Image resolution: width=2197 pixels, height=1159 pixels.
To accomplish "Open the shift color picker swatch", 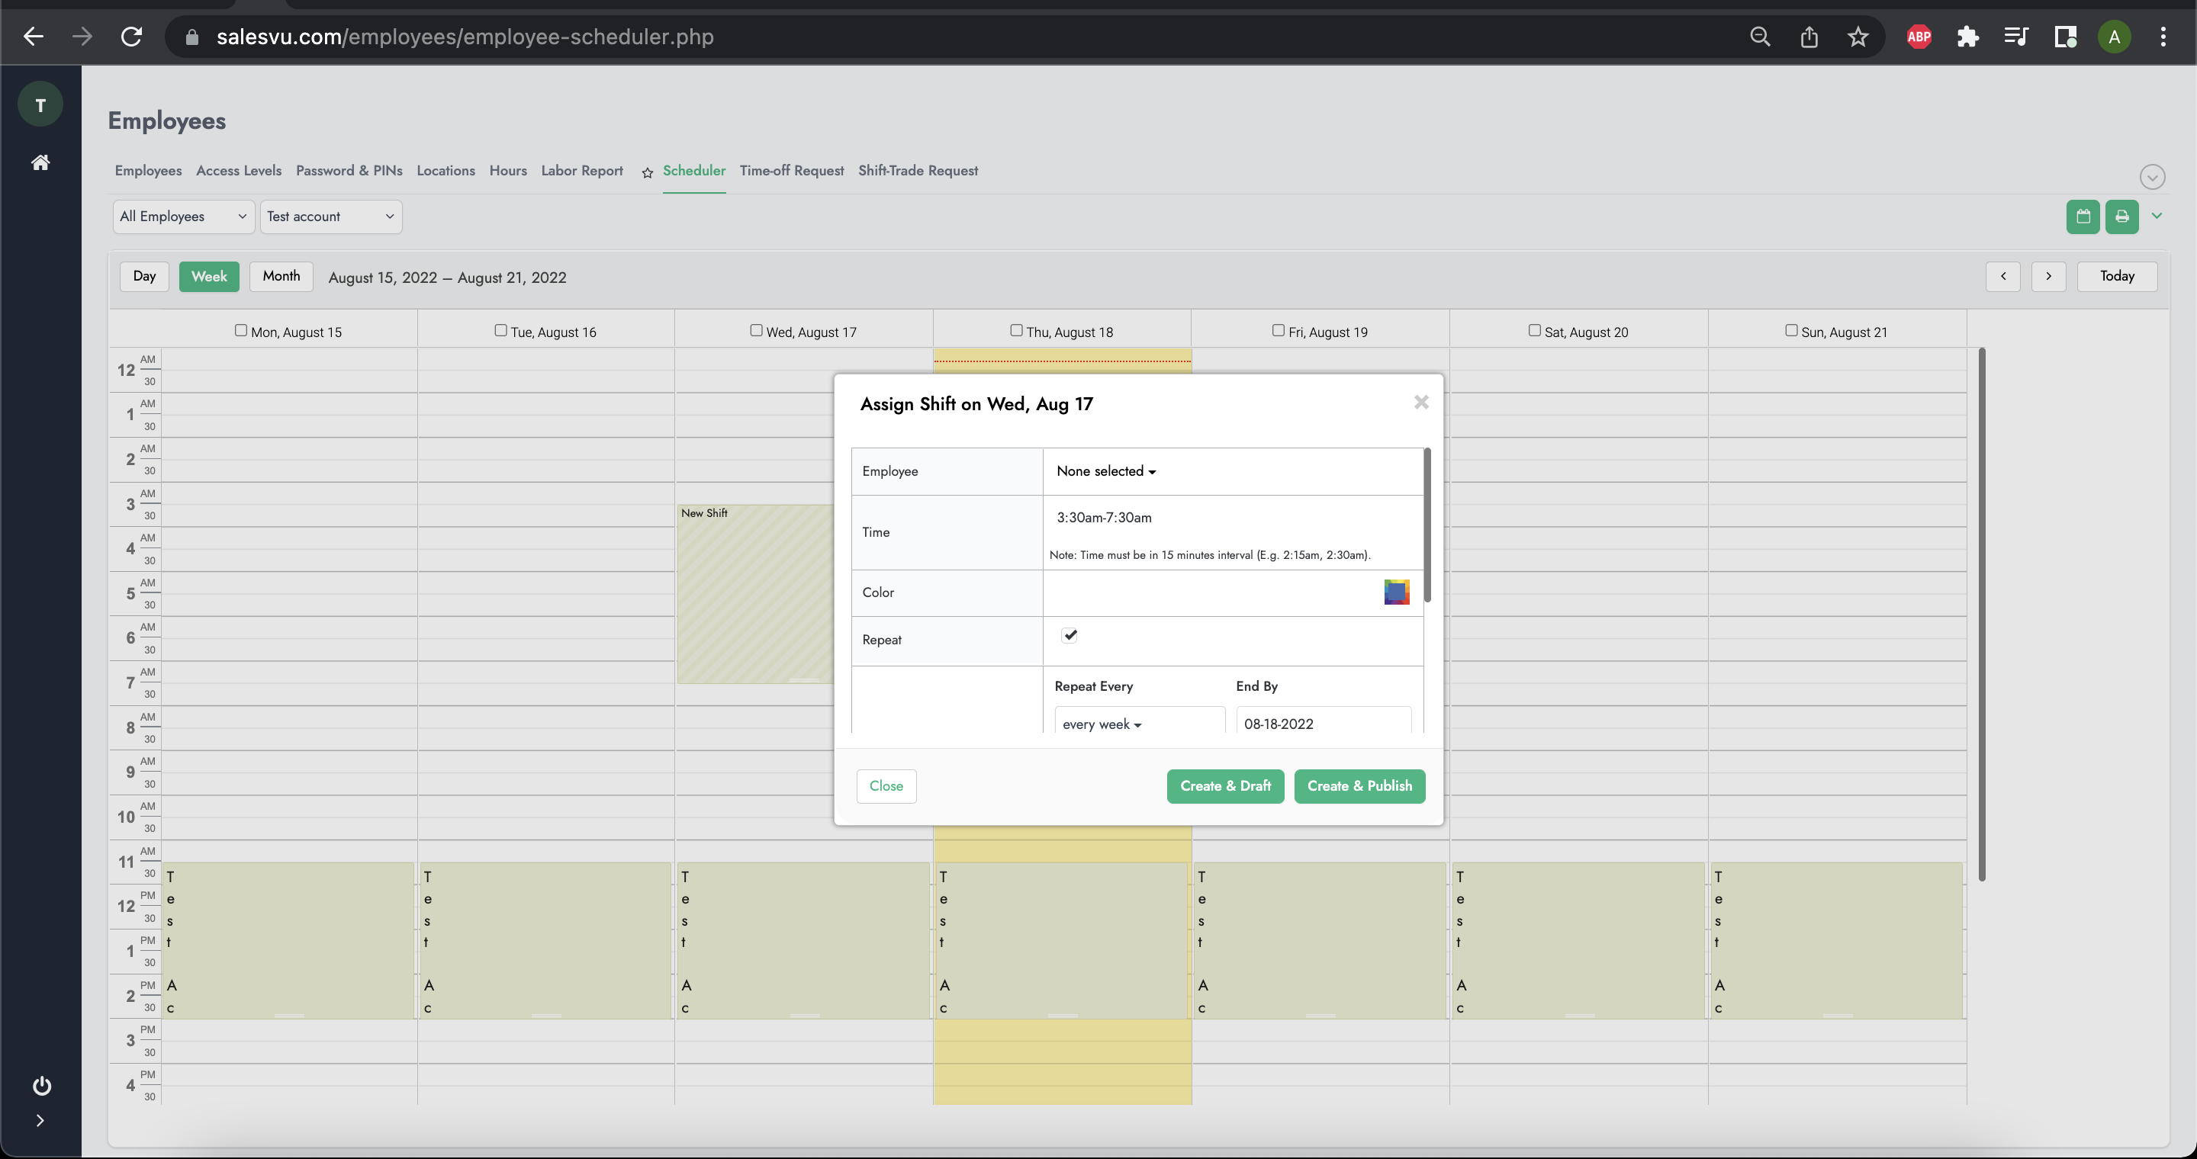I will [x=1396, y=592].
